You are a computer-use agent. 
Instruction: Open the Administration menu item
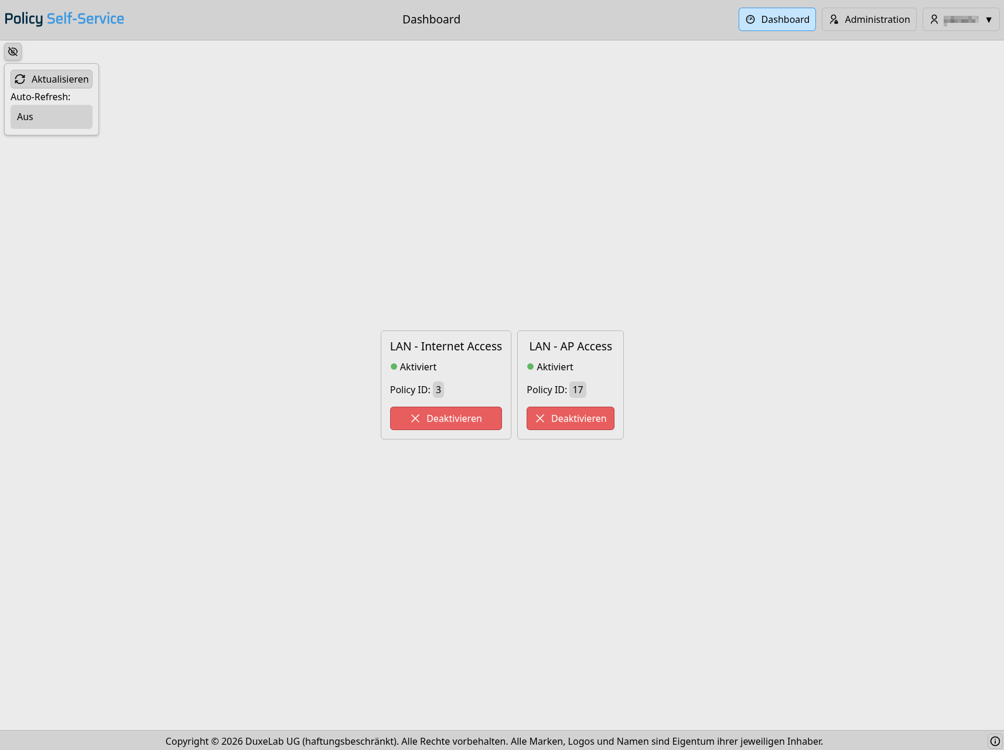tap(869, 19)
